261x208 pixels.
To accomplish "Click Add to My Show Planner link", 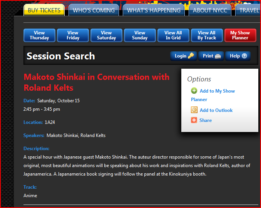I will (x=217, y=91).
